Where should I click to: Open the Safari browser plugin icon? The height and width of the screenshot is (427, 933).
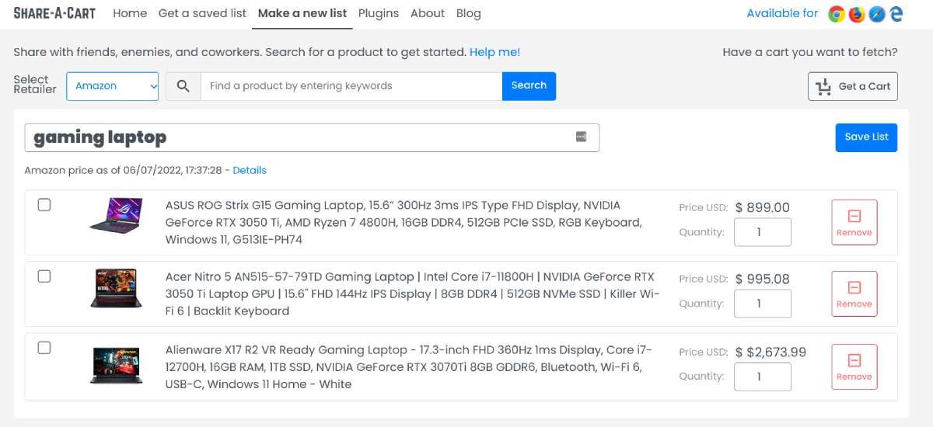(x=877, y=13)
